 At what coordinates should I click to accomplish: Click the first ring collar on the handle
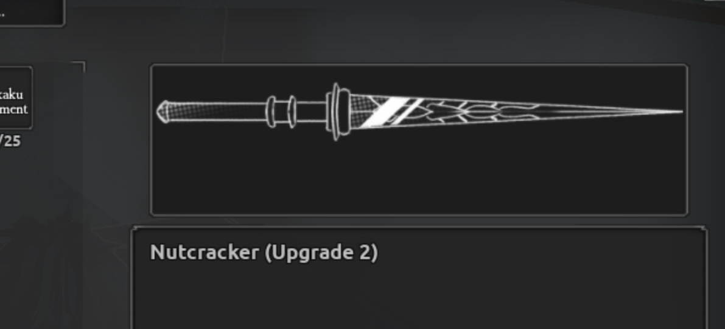pos(271,112)
